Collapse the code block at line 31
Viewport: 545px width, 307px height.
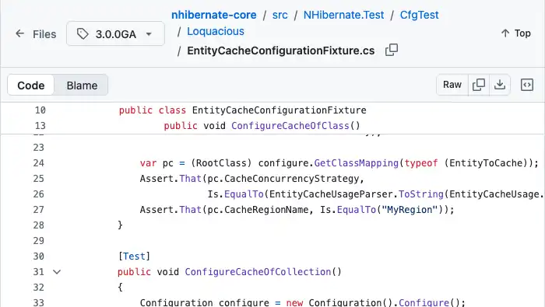pyautogui.click(x=57, y=272)
